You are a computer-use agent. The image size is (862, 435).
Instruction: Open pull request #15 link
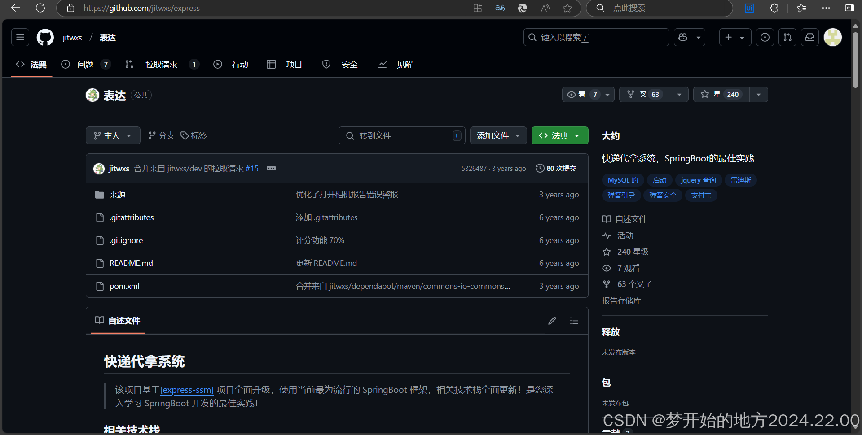[252, 168]
